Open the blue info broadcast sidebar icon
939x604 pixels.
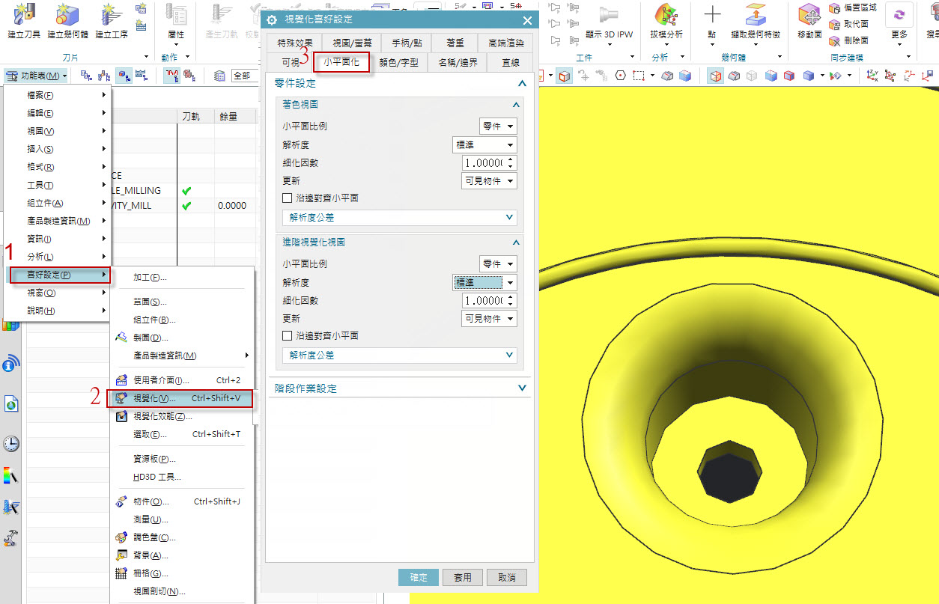(11, 364)
